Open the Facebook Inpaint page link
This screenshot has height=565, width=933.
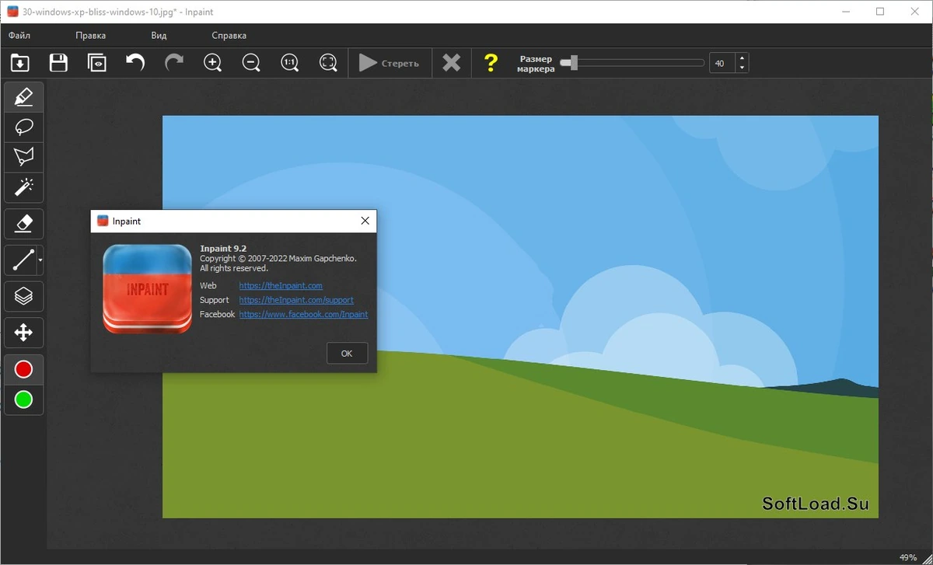point(303,314)
